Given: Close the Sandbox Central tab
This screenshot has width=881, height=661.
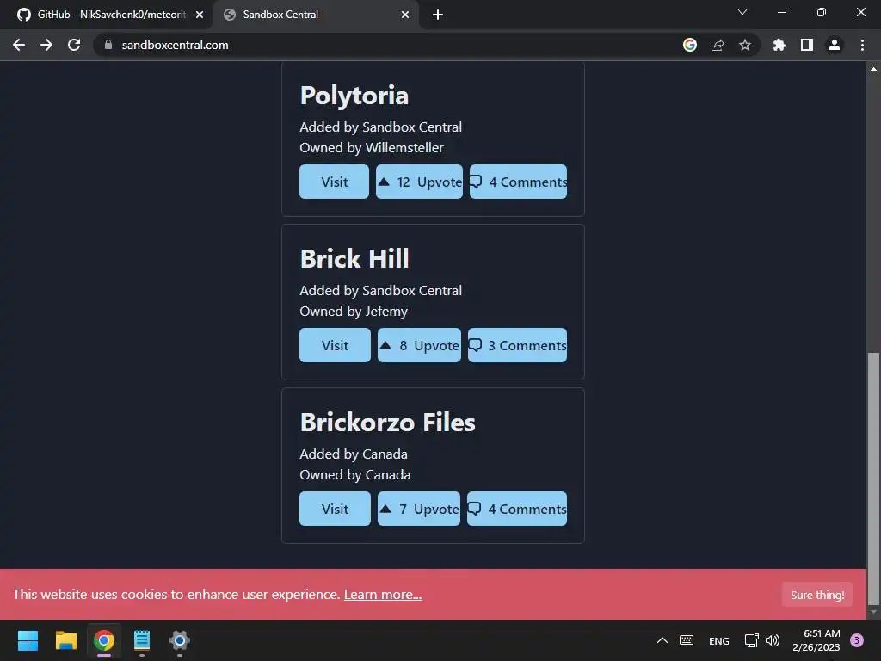Looking at the screenshot, I should point(405,15).
